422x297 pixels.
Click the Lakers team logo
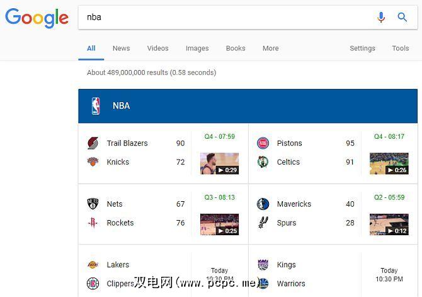93,265
